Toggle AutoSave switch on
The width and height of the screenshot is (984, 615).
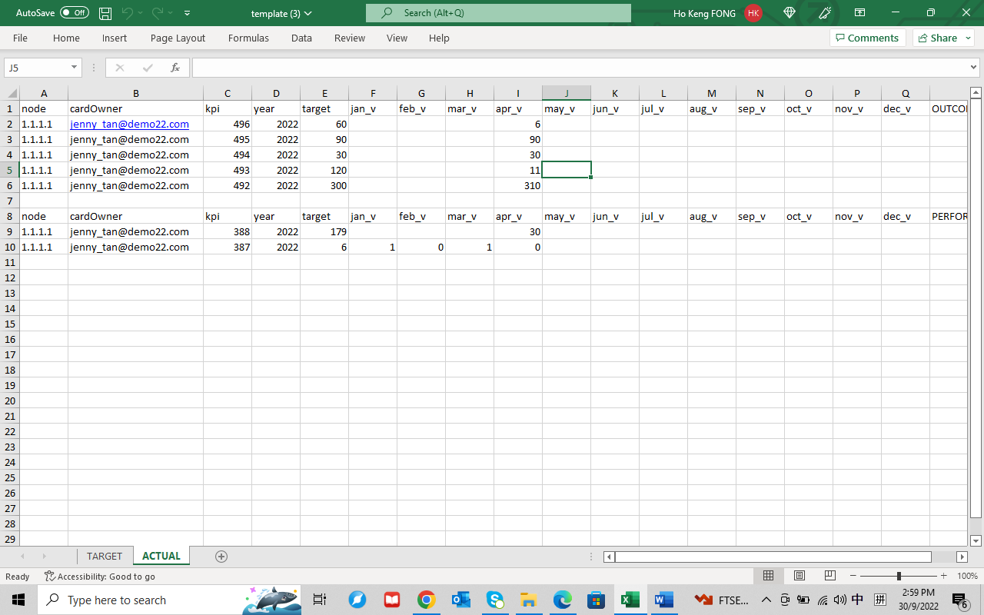point(74,13)
